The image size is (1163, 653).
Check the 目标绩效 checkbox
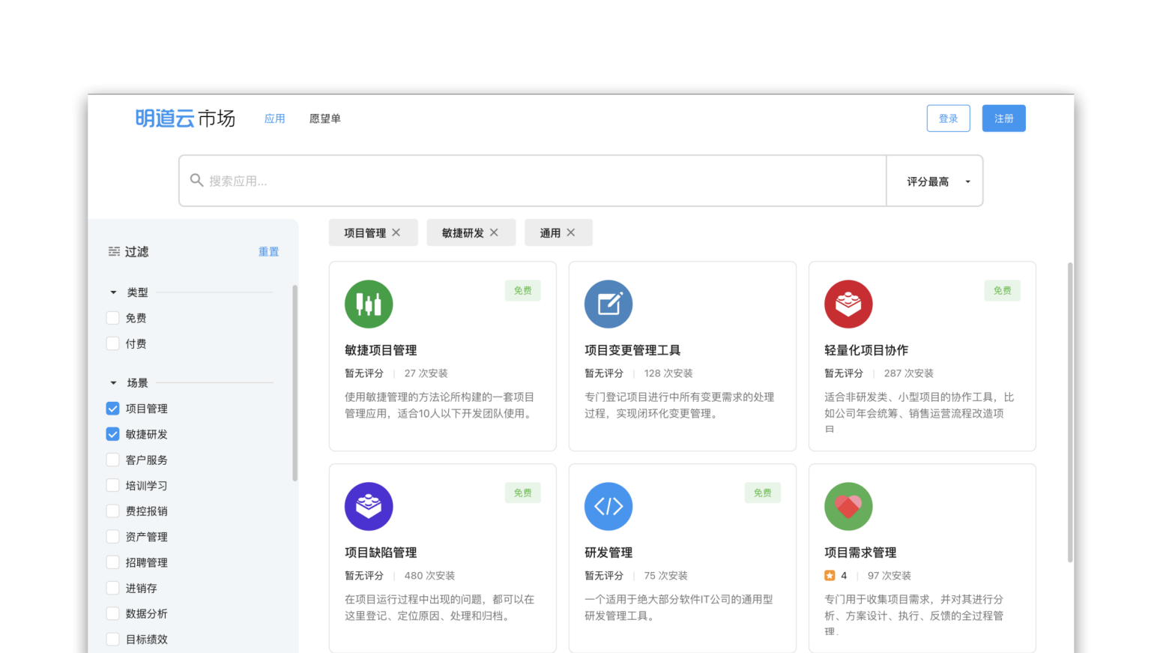coord(112,639)
